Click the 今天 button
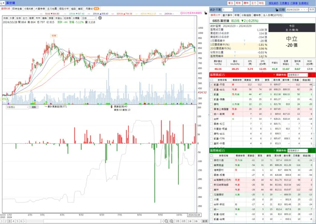This screenshot has width=316, height=224. [x=312, y=10]
